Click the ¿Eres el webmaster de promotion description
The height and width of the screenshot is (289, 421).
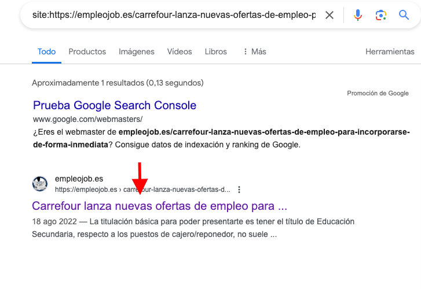click(x=222, y=138)
